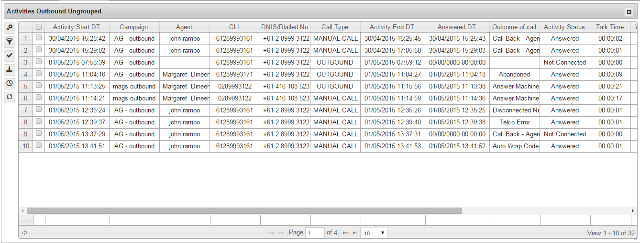The height and width of the screenshot is (243, 640).
Task: Go to next page of results
Action: tap(345, 233)
